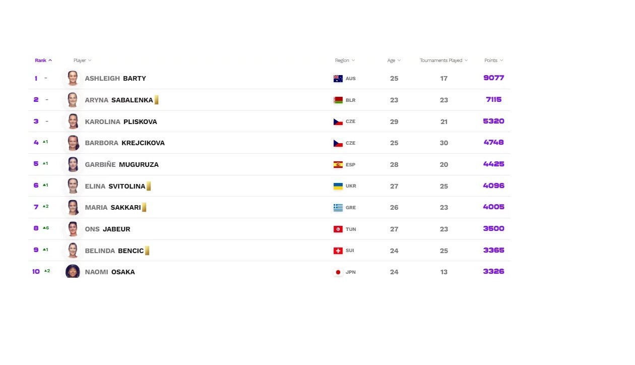Open Ashleigh Barty's player profile link
This screenshot has height=365, width=635.
coord(115,79)
